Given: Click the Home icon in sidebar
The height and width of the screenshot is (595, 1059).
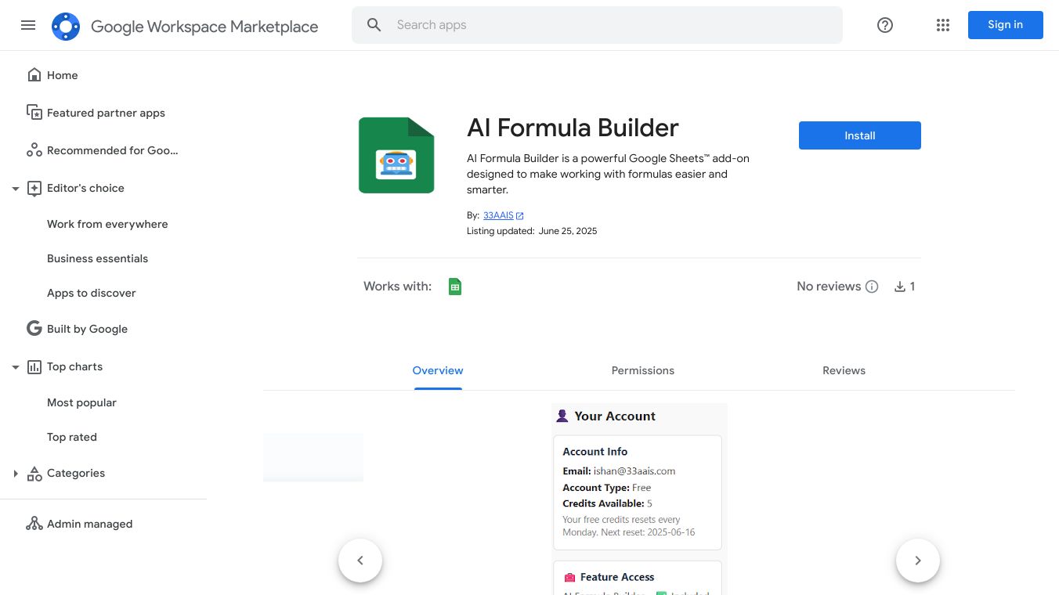Looking at the screenshot, I should click(34, 75).
